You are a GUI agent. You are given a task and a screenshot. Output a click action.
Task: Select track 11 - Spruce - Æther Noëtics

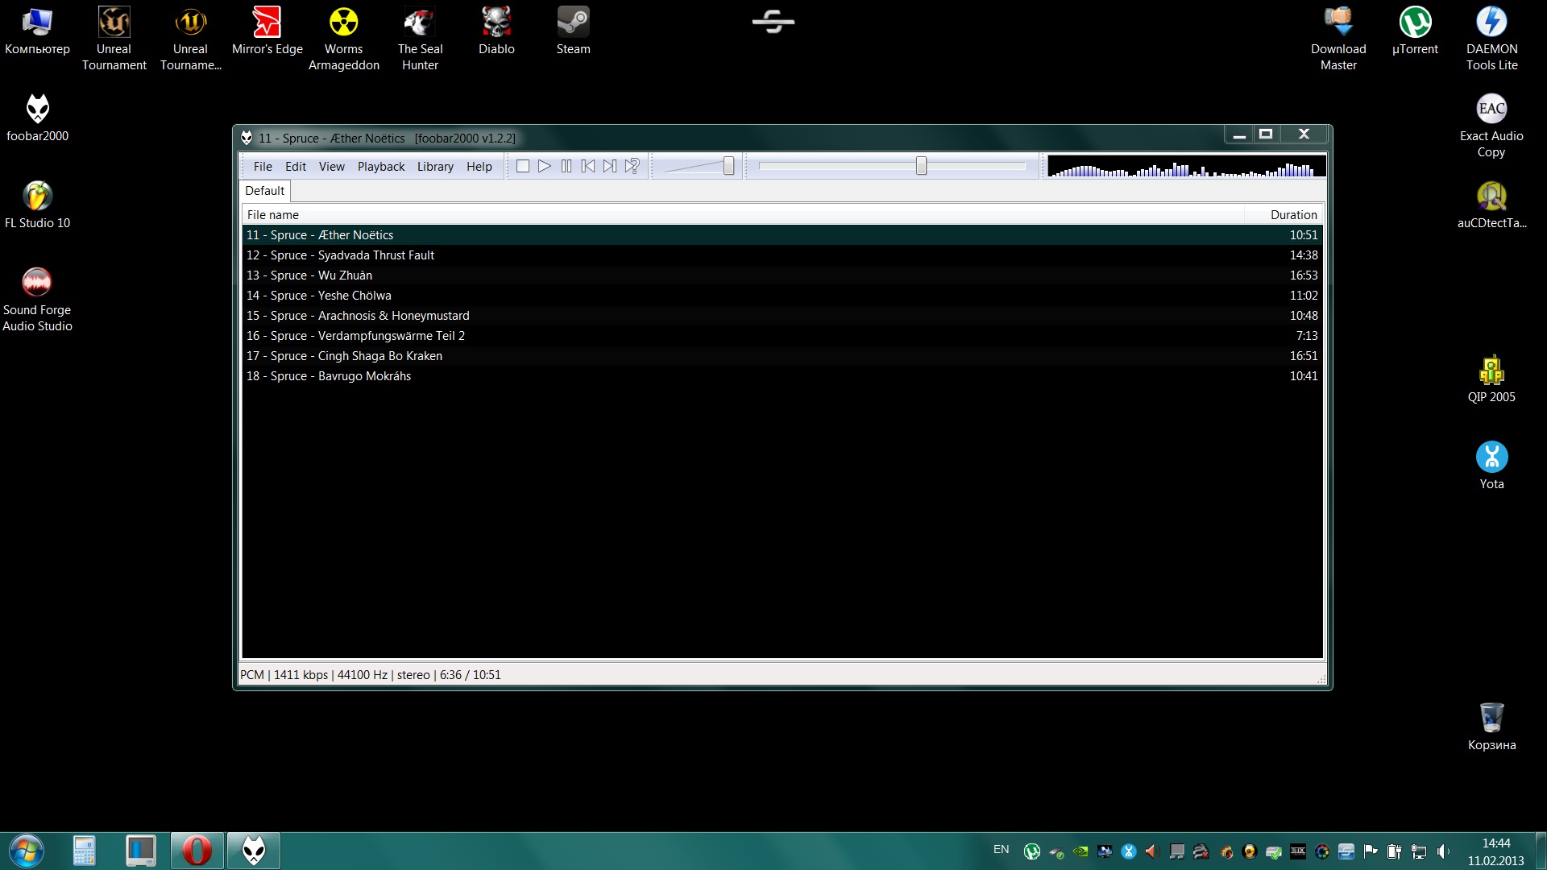tap(782, 235)
